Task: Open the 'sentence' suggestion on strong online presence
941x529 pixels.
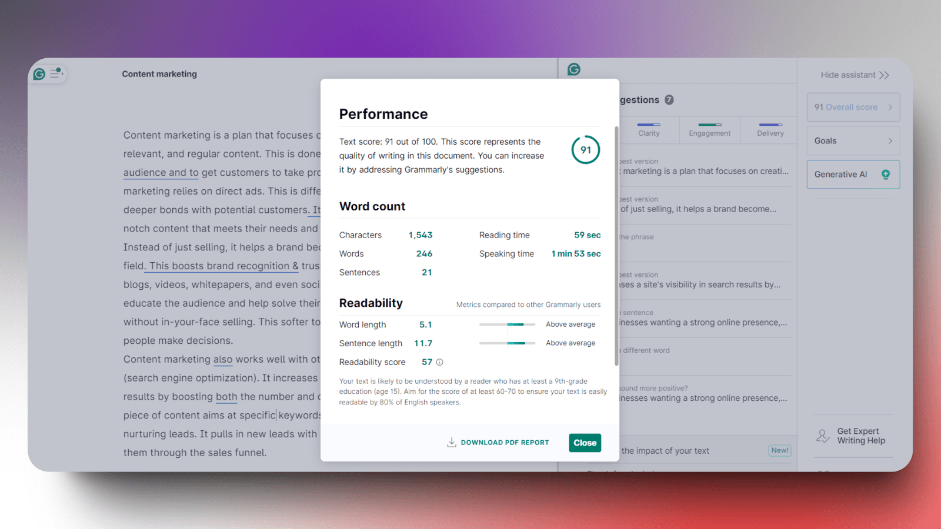Action: (705, 318)
